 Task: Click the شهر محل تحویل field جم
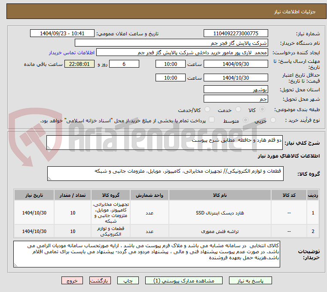pyautogui.click(x=235, y=99)
